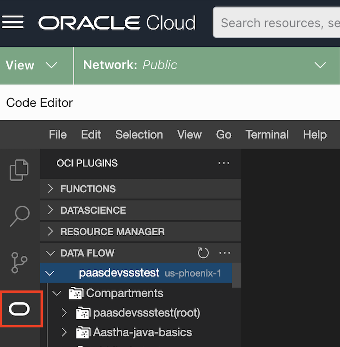Open Data Flow section more actions ellipsis
The height and width of the screenshot is (347, 340).
point(225,253)
